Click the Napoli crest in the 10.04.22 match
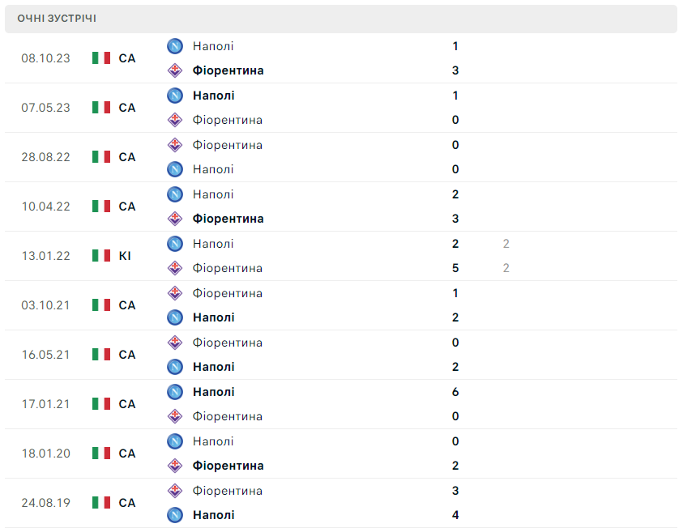This screenshot has height=528, width=683. click(175, 194)
